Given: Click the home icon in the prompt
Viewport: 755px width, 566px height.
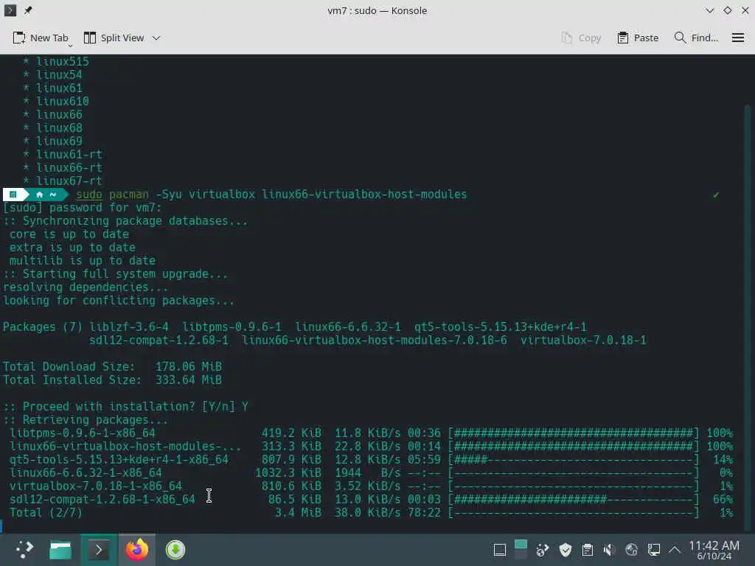Looking at the screenshot, I should [x=40, y=195].
